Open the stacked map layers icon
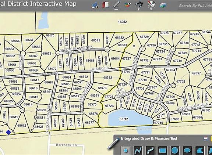 163,5
